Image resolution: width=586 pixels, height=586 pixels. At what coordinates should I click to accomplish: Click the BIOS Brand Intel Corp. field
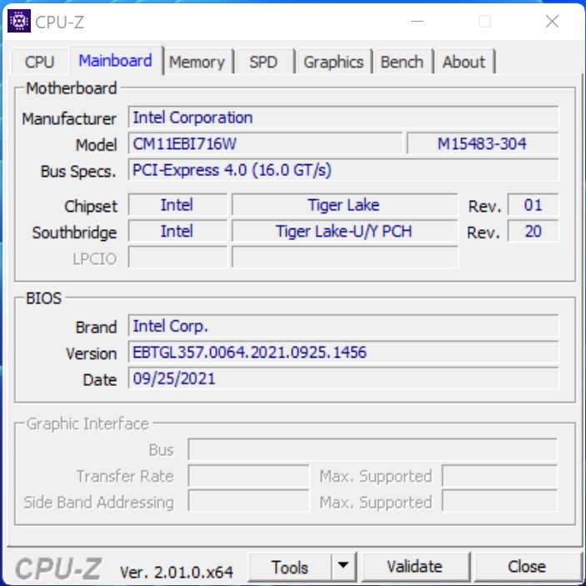[343, 326]
